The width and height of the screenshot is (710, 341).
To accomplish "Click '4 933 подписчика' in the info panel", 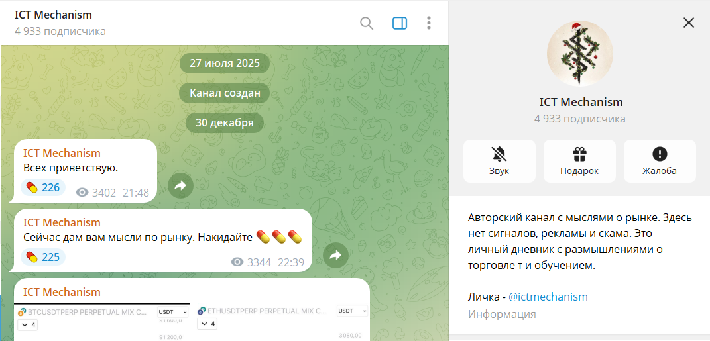I will [x=579, y=119].
